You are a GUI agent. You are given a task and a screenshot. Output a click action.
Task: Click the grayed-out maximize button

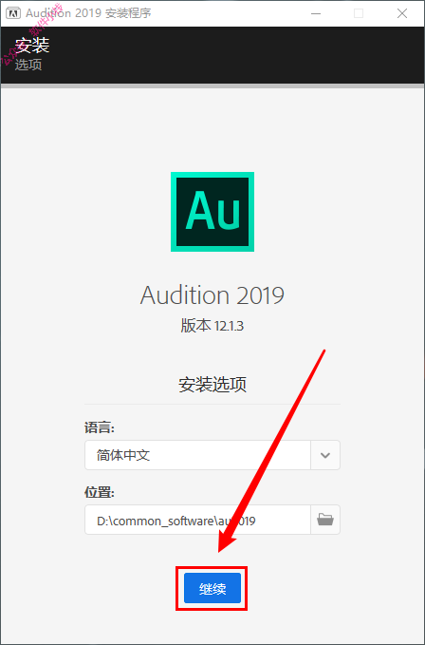[x=359, y=13]
